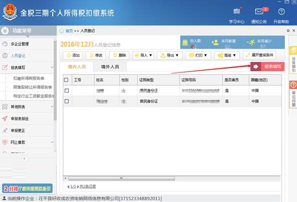Viewport: 297px width, 202px height.
Task: Click the 其他附表 grid icon
Action: click(4, 106)
